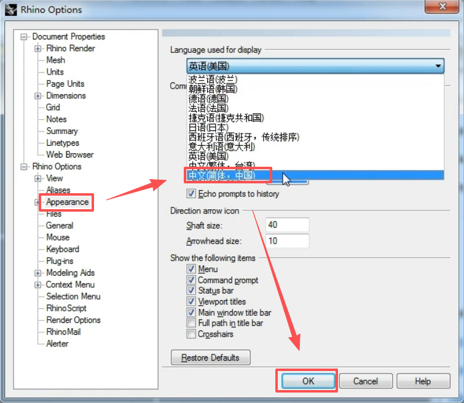Uncheck Echo prompts to history
The height and width of the screenshot is (403, 464).
coord(191,194)
